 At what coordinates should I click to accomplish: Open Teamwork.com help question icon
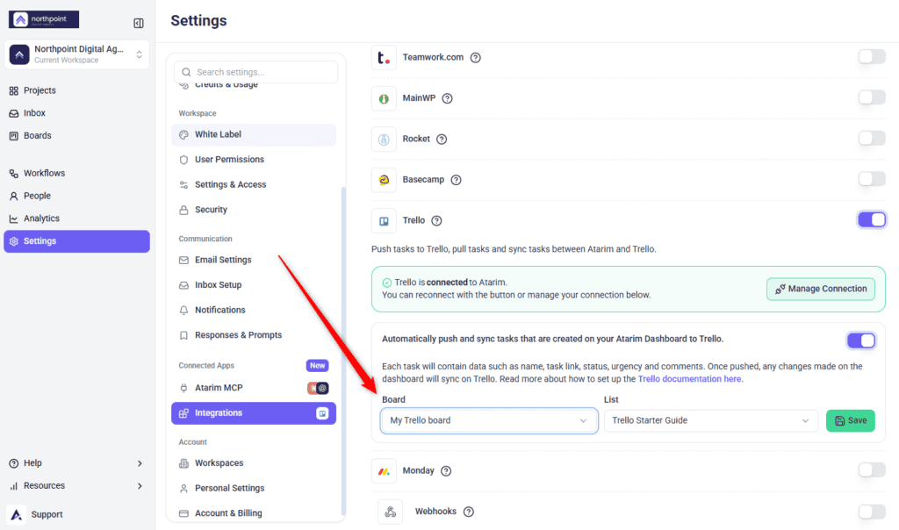click(475, 58)
